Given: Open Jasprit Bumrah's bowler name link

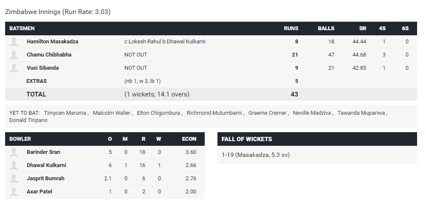Looking at the screenshot, I should (x=45, y=179).
